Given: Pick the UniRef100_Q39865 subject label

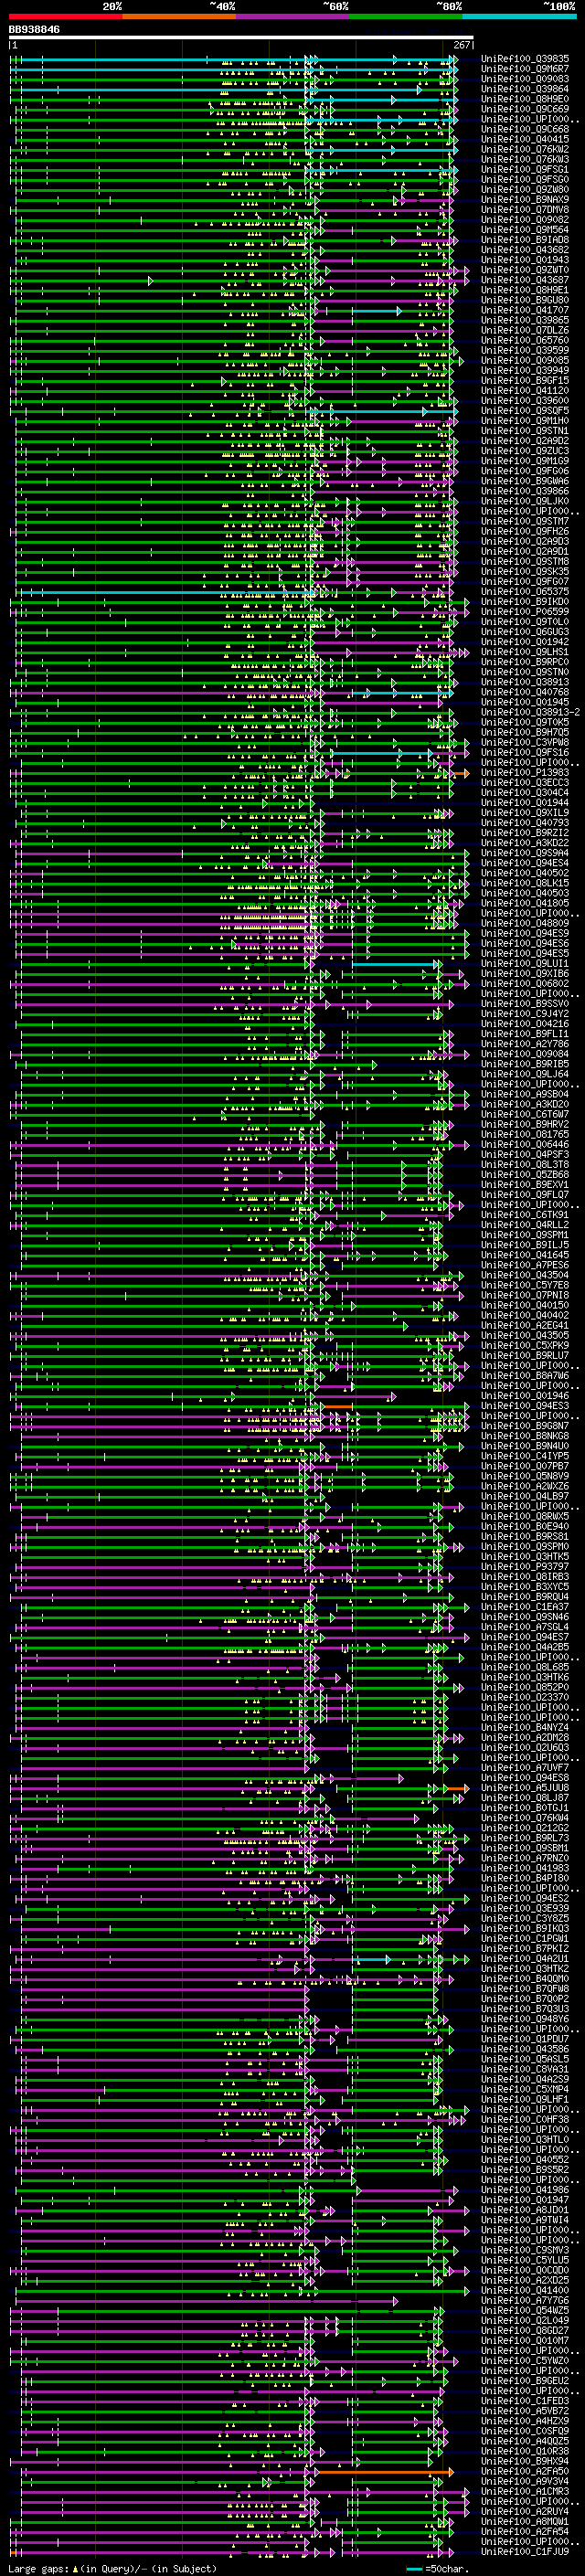Looking at the screenshot, I should (x=525, y=320).
